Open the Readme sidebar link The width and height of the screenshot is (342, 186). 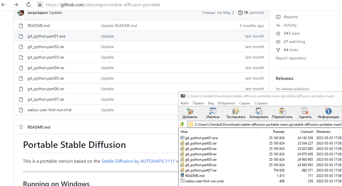pyautogui.click(x=287, y=17)
